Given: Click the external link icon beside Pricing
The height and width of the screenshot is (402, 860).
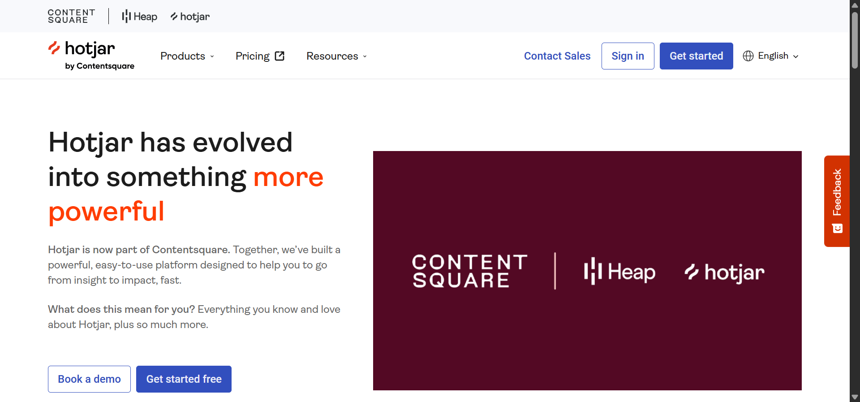Looking at the screenshot, I should coord(279,56).
